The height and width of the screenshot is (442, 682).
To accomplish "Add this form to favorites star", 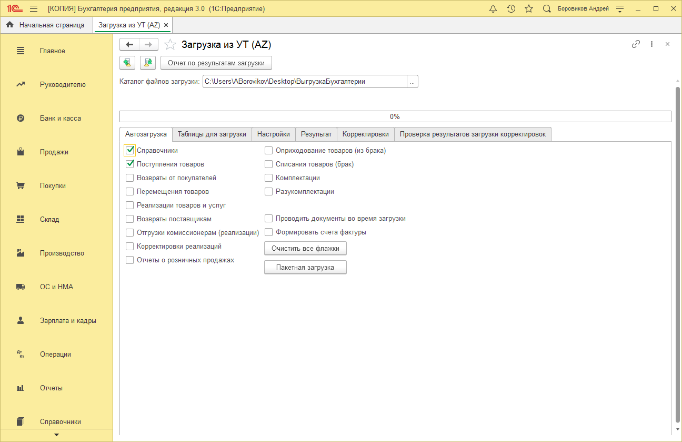I will click(170, 45).
